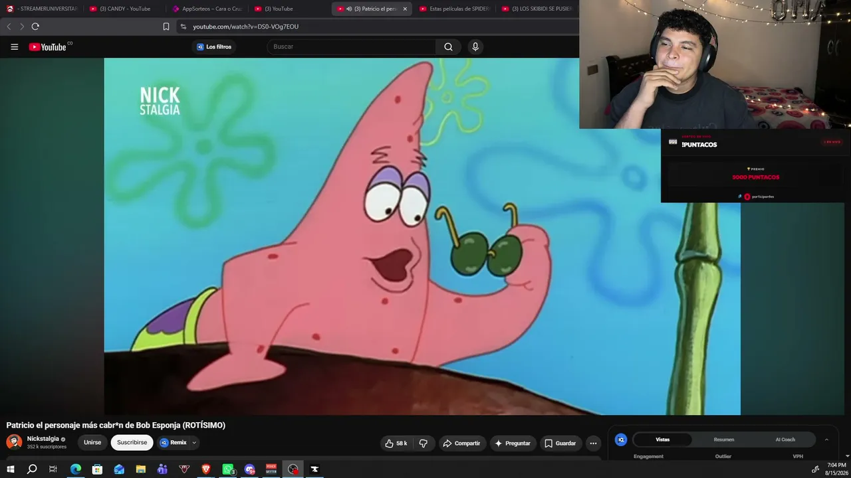Click the 'VPH' column label
This screenshot has height=478, width=851.
pos(798,456)
